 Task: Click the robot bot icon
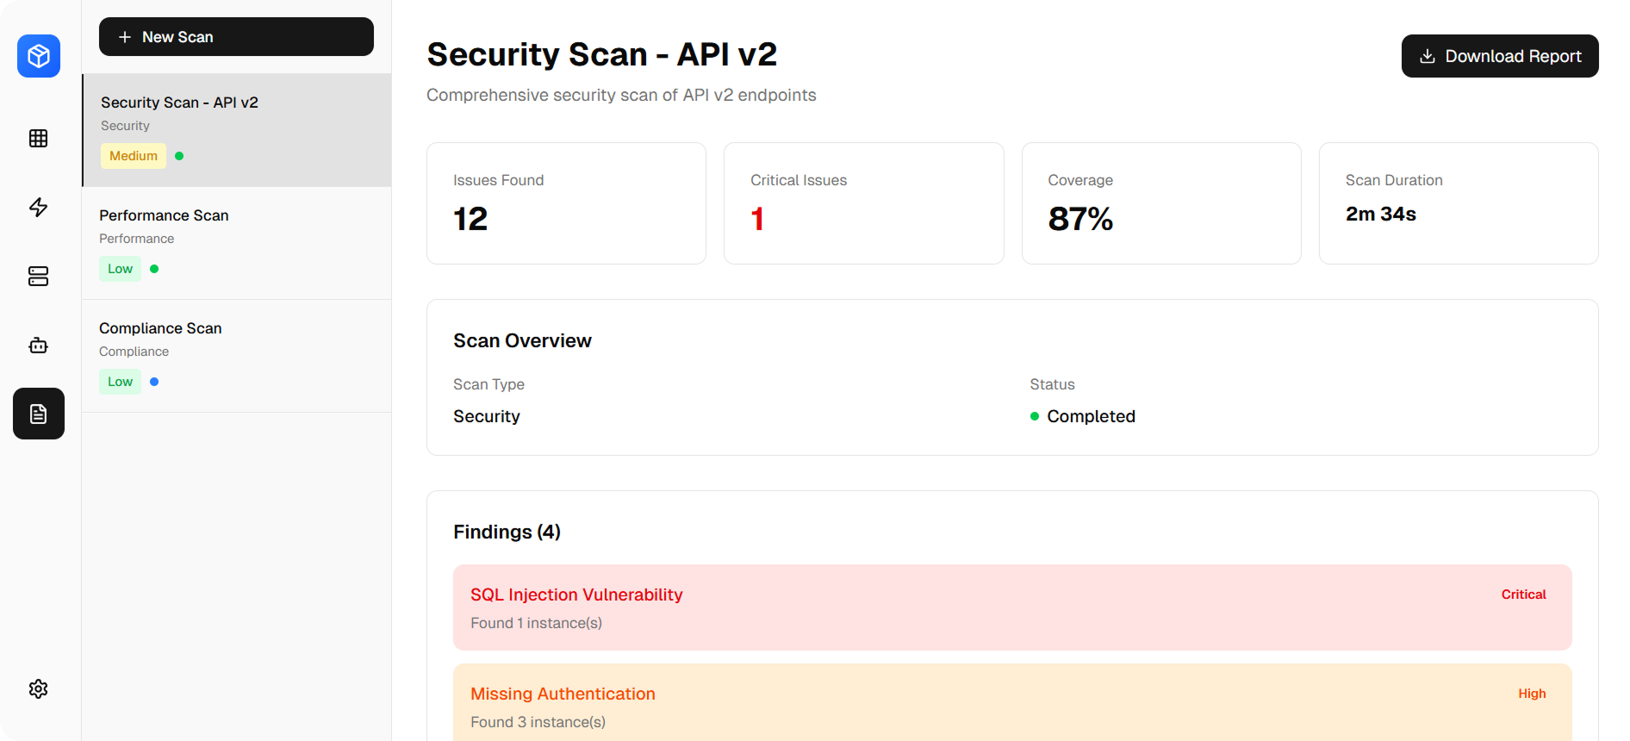pos(39,346)
